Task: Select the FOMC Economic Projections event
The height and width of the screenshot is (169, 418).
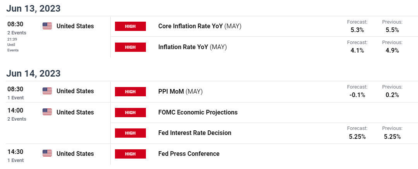Action: (x=198, y=112)
